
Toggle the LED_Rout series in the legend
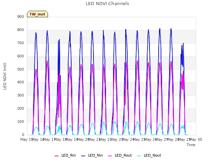[x=120, y=155]
